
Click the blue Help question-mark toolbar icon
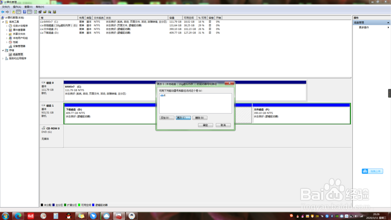coord(24,12)
